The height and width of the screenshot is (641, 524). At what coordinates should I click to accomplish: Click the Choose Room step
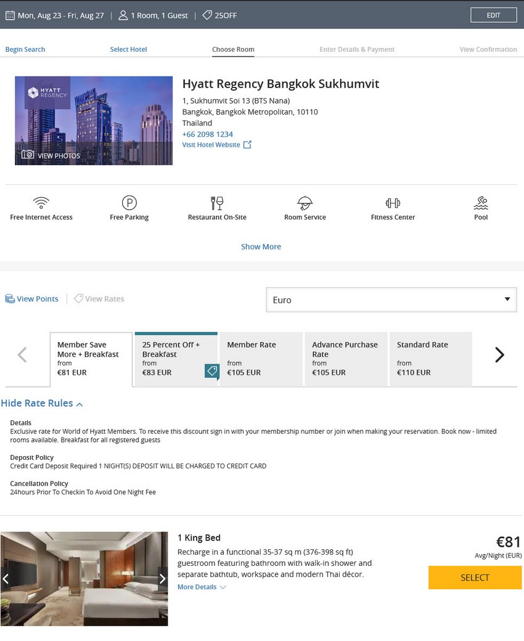[x=233, y=49]
